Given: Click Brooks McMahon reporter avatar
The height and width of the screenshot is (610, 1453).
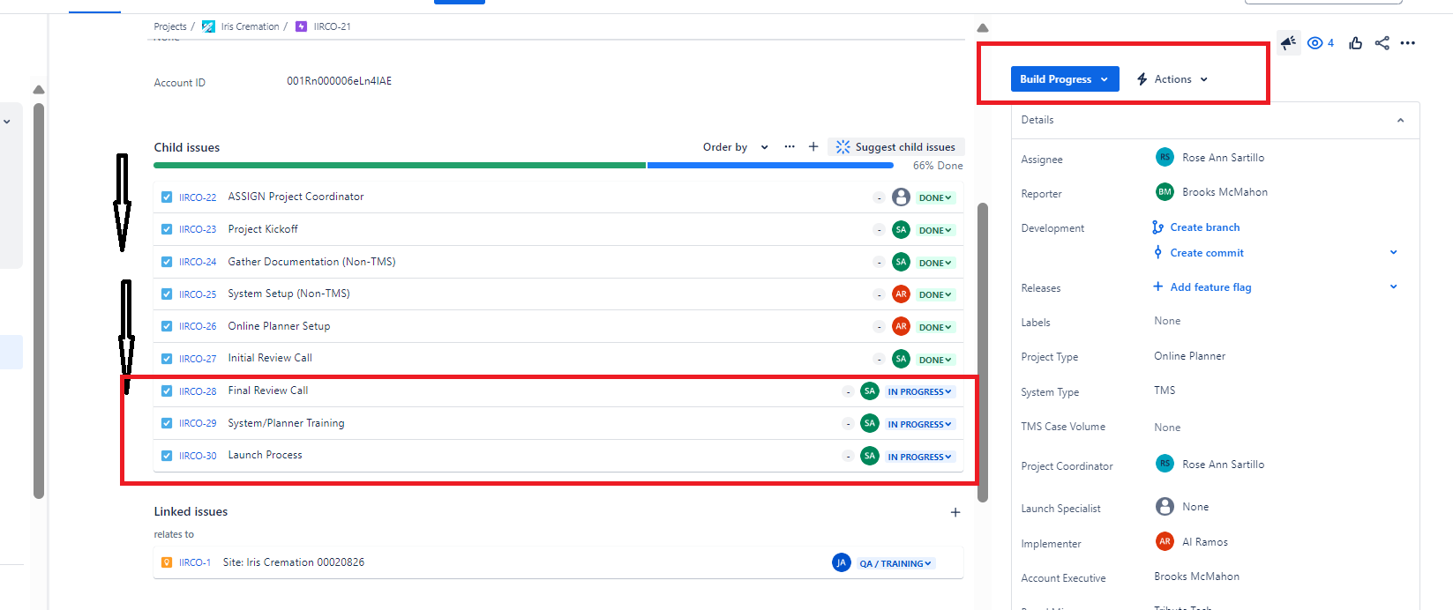Looking at the screenshot, I should [x=1165, y=191].
